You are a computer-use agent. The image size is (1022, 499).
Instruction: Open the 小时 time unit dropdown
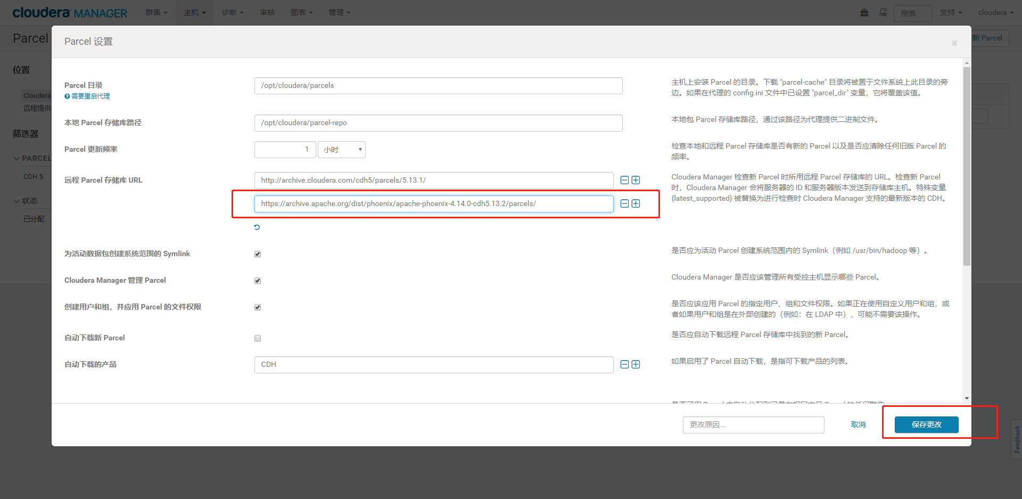[x=342, y=150]
